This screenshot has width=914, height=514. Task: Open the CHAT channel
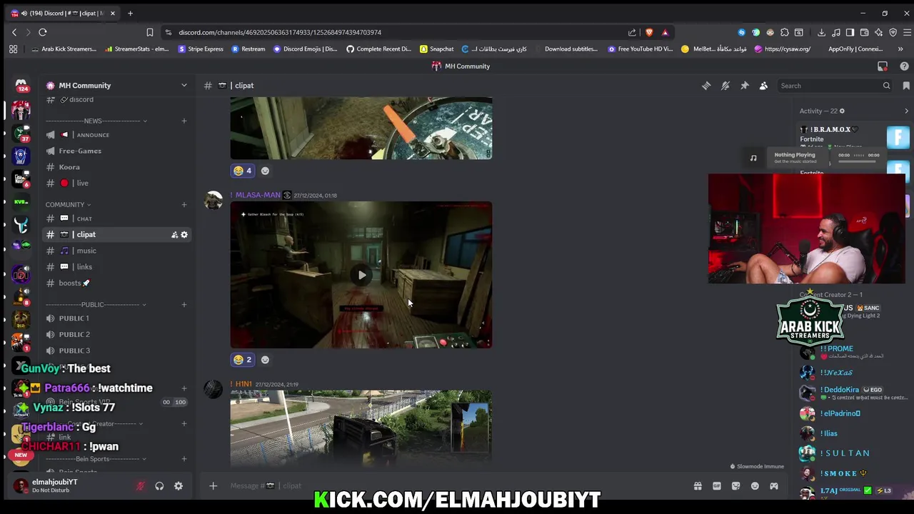[x=116, y=218]
